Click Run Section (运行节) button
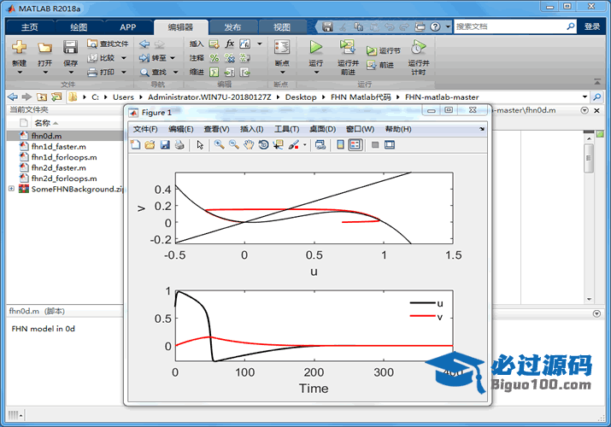Image resolution: width=611 pixels, height=427 pixels. [383, 50]
